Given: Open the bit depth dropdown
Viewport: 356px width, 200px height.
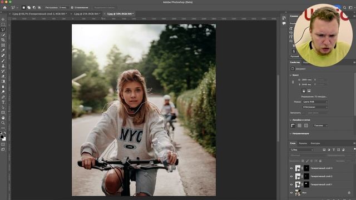Looking at the screenshot, I should [x=315, y=107].
